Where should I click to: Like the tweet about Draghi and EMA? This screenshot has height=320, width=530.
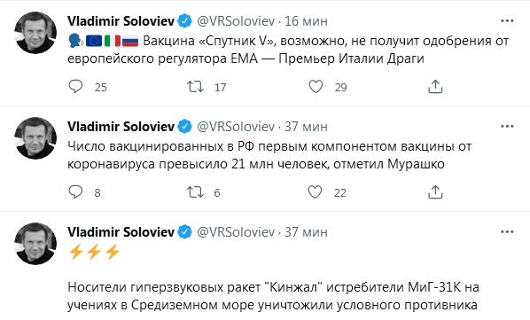(x=316, y=87)
